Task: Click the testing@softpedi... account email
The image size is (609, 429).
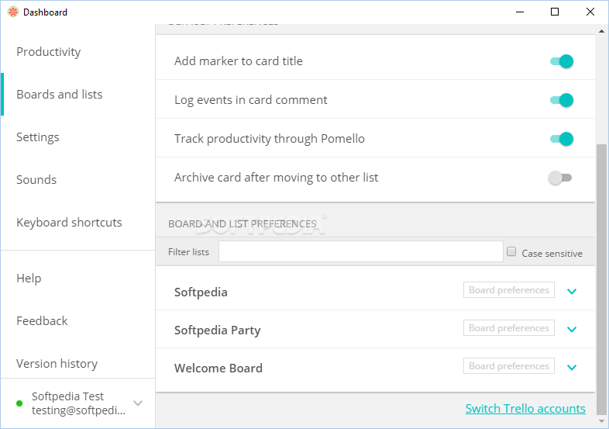Action: point(78,410)
